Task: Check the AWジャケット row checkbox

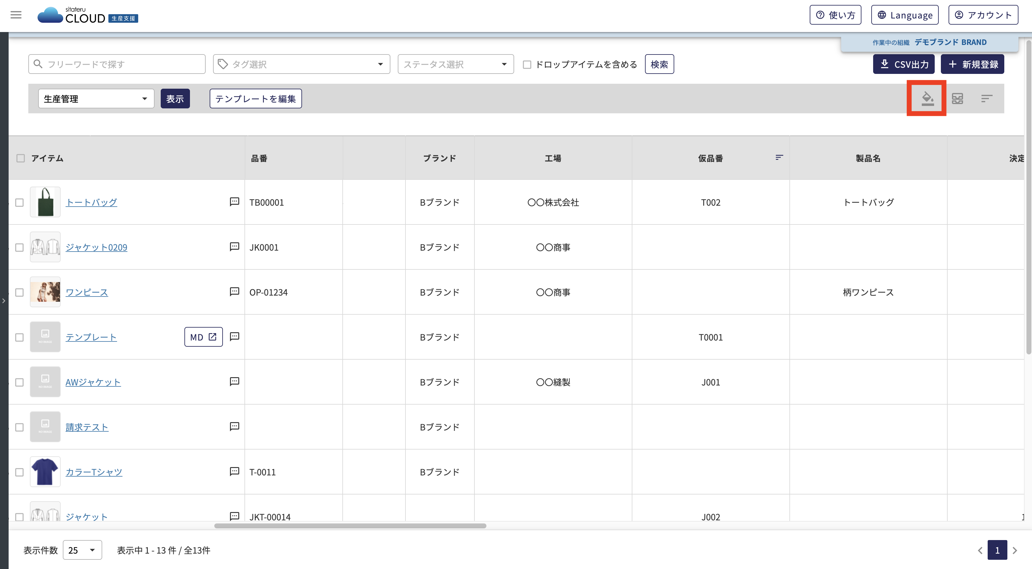Action: click(x=19, y=382)
